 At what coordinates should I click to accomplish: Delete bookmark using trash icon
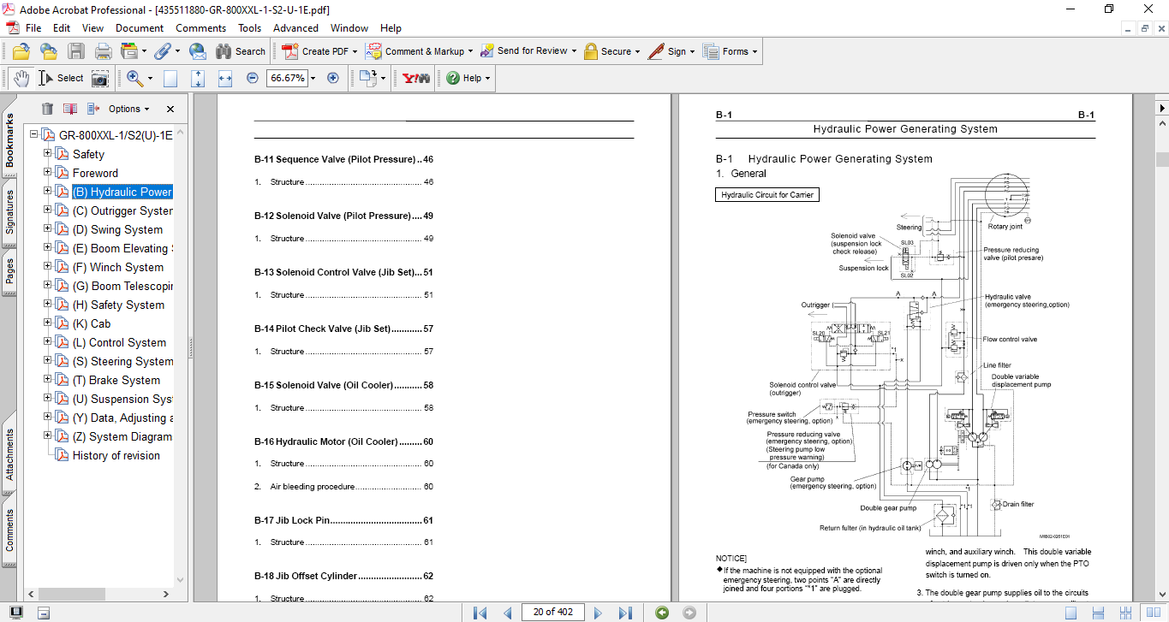47,109
